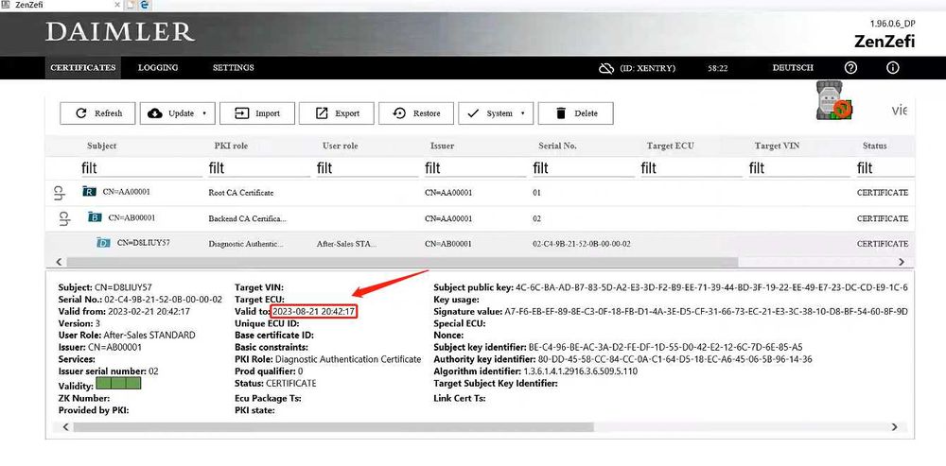The width and height of the screenshot is (946, 466).
Task: Click the offline cloud status icon
Action: [605, 68]
